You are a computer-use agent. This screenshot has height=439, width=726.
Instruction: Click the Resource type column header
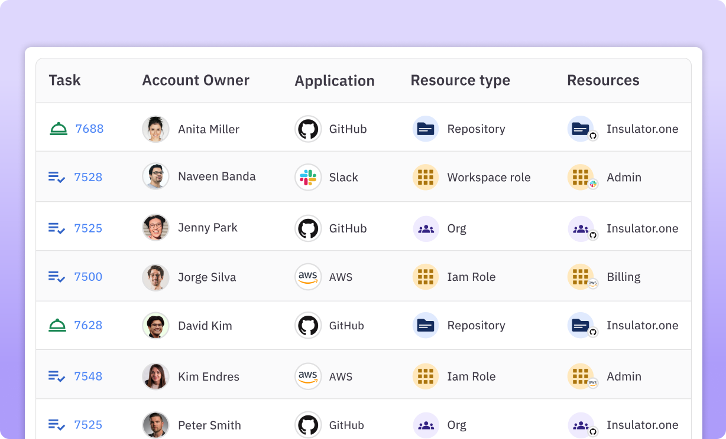(460, 80)
